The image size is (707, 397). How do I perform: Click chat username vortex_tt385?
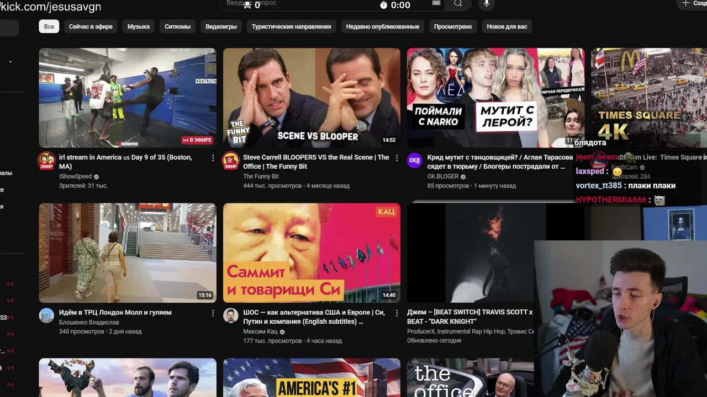[x=599, y=185]
